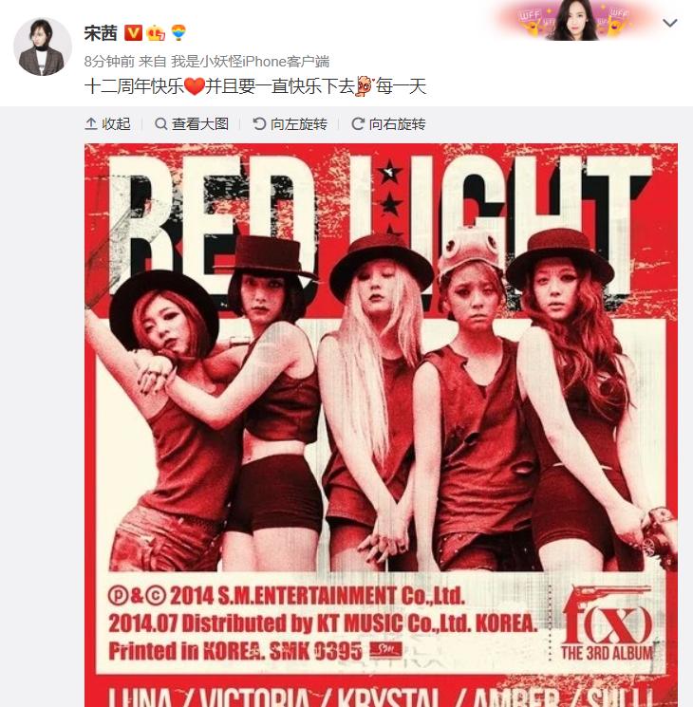693x707 pixels.
Task: Open 宋茜's profile avatar
Action: coord(43,47)
